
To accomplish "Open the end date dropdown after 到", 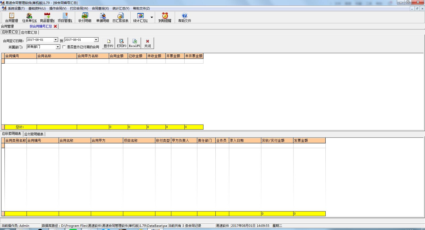I will coord(96,40).
